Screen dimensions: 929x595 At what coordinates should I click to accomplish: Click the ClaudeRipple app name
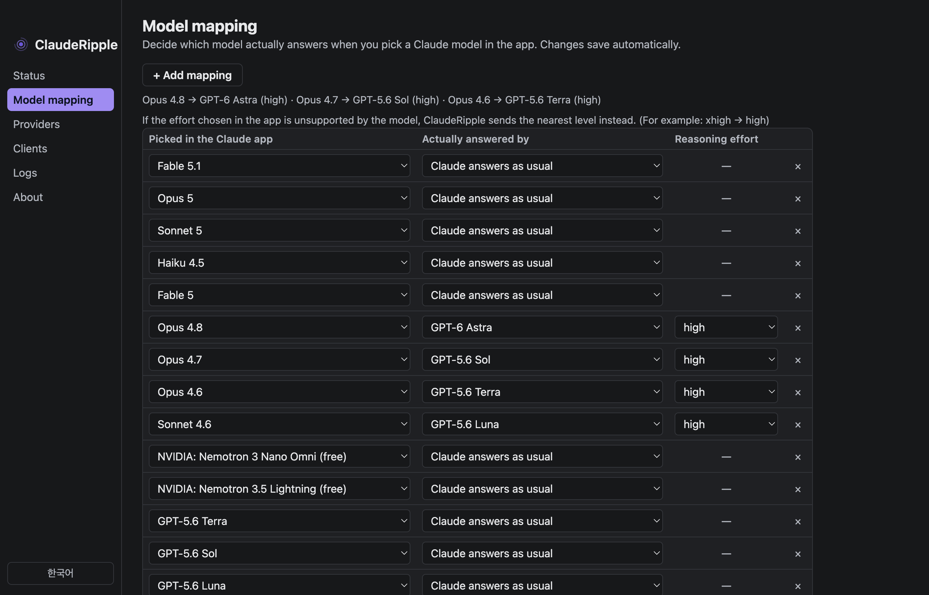(x=76, y=44)
